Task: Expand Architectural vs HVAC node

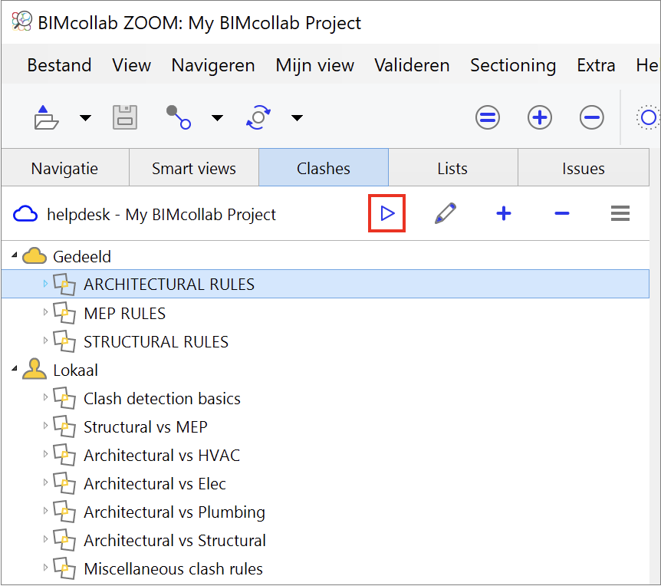Action: [45, 453]
